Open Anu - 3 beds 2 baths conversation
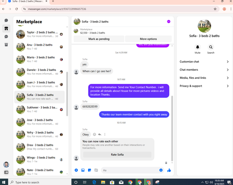 coord(40,47)
